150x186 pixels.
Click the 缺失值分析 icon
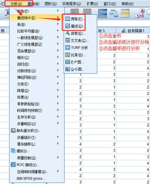click(13, 130)
